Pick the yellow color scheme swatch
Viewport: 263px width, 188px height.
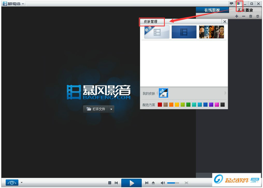pyautogui.click(x=177, y=105)
